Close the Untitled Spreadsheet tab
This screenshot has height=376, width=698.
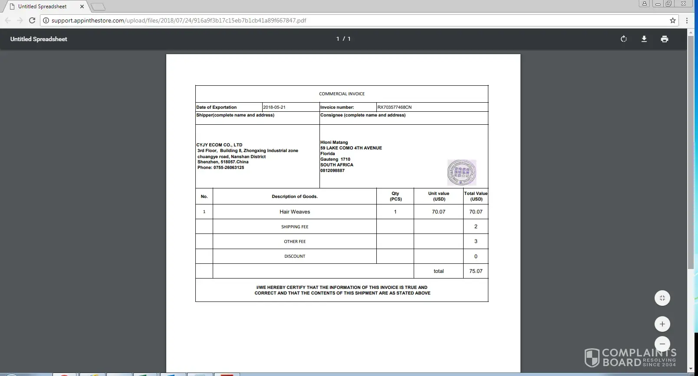(x=82, y=6)
